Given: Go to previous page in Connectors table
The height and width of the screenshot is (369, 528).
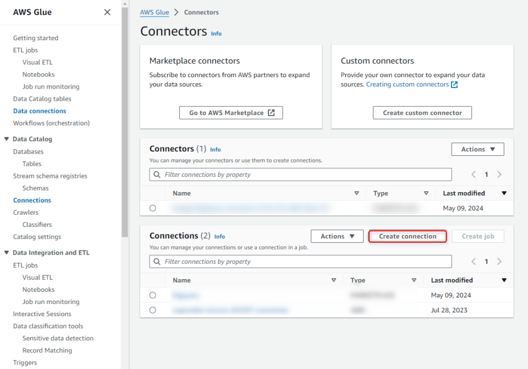Looking at the screenshot, I should click(474, 175).
